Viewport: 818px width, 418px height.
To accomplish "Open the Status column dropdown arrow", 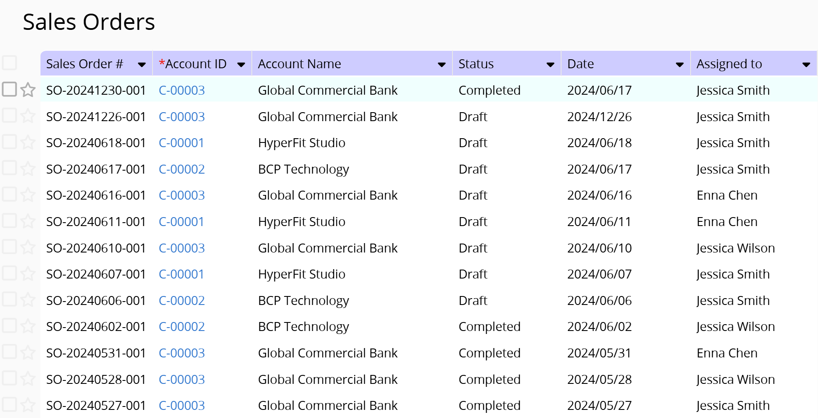I will (550, 65).
